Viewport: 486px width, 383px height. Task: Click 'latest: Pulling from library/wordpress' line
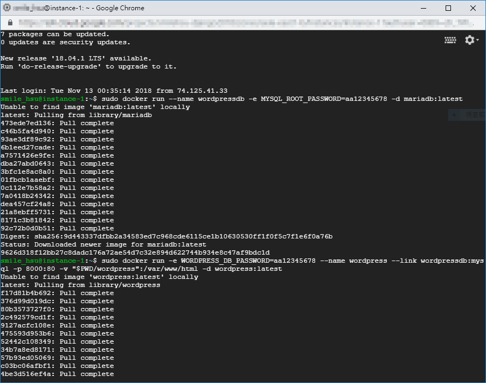80,285
